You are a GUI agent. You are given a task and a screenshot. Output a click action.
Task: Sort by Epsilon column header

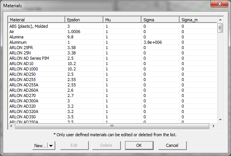[x=84, y=20]
